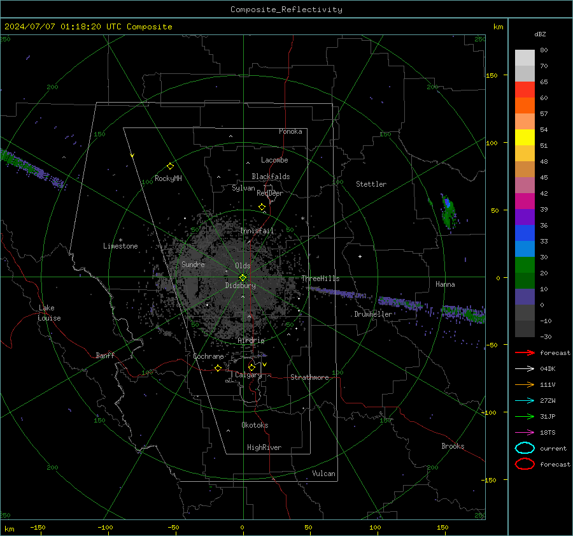Click the Drumheller town label
This screenshot has height=536, width=573.
tap(373, 314)
